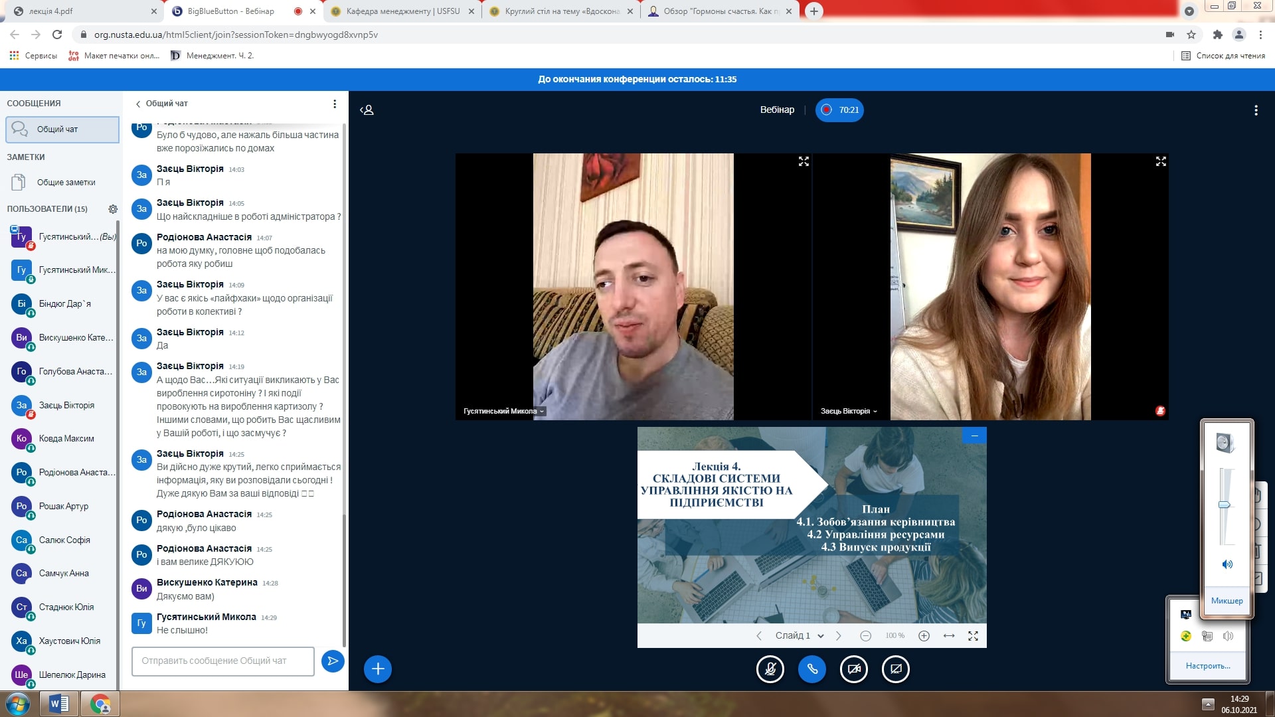
Task: Open Chrome extensions puzzle icon
Action: (x=1217, y=35)
